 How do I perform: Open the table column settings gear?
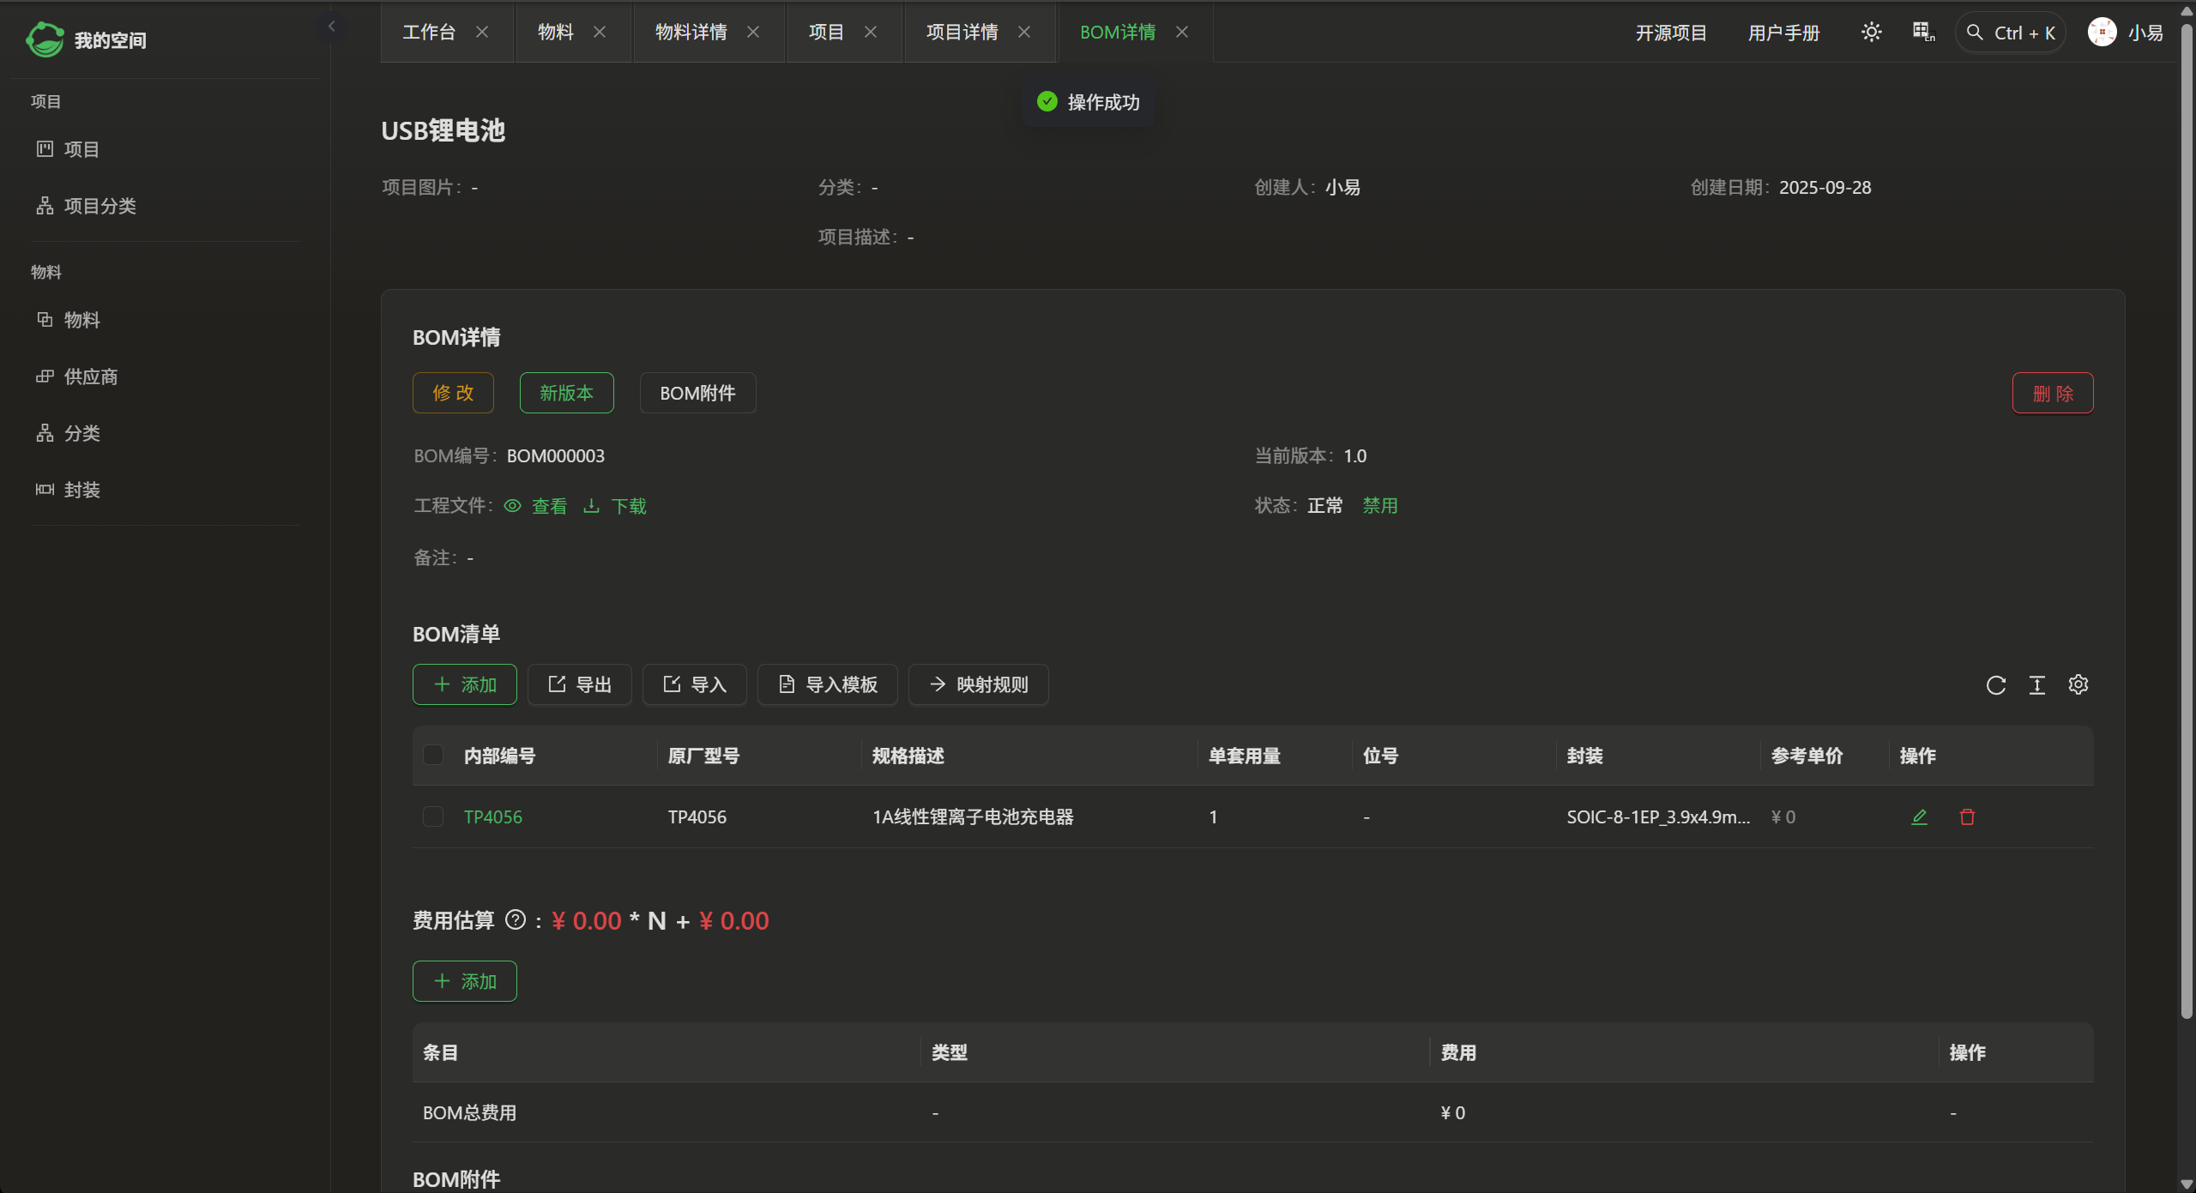[2078, 685]
